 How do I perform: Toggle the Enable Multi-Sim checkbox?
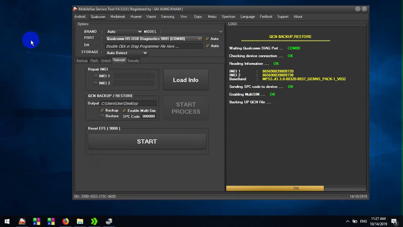pyautogui.click(x=124, y=111)
